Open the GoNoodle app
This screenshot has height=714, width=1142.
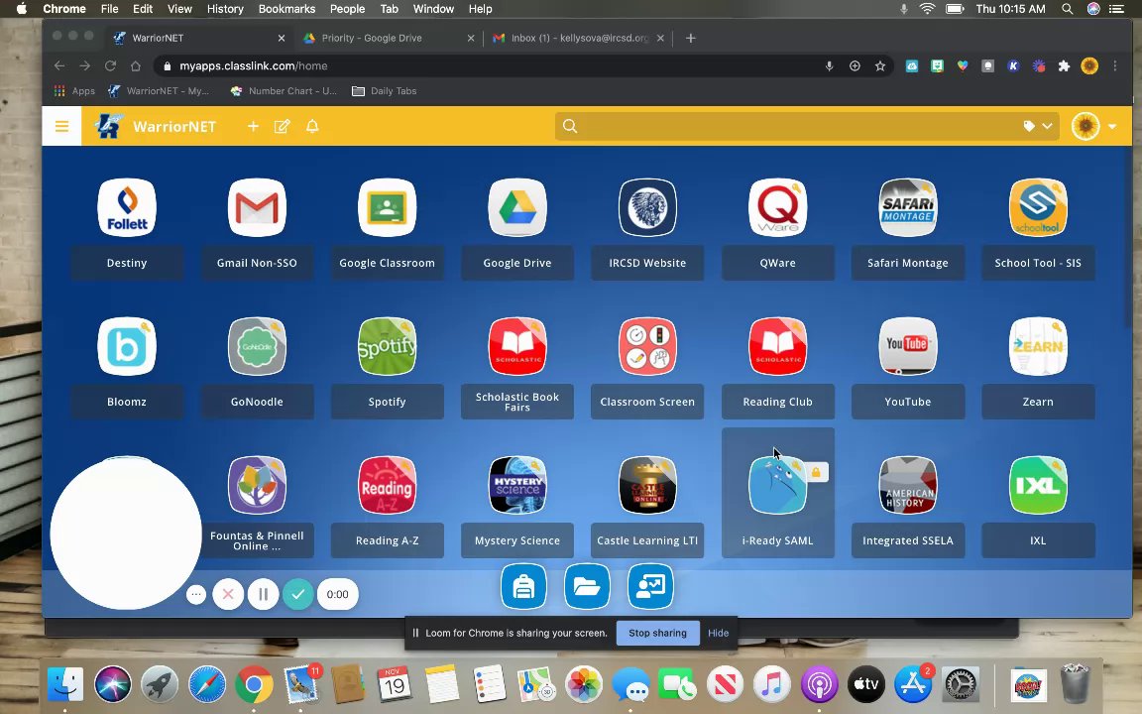pos(257,347)
